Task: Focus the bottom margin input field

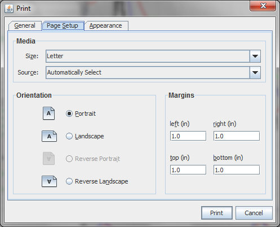Action: 237,170
